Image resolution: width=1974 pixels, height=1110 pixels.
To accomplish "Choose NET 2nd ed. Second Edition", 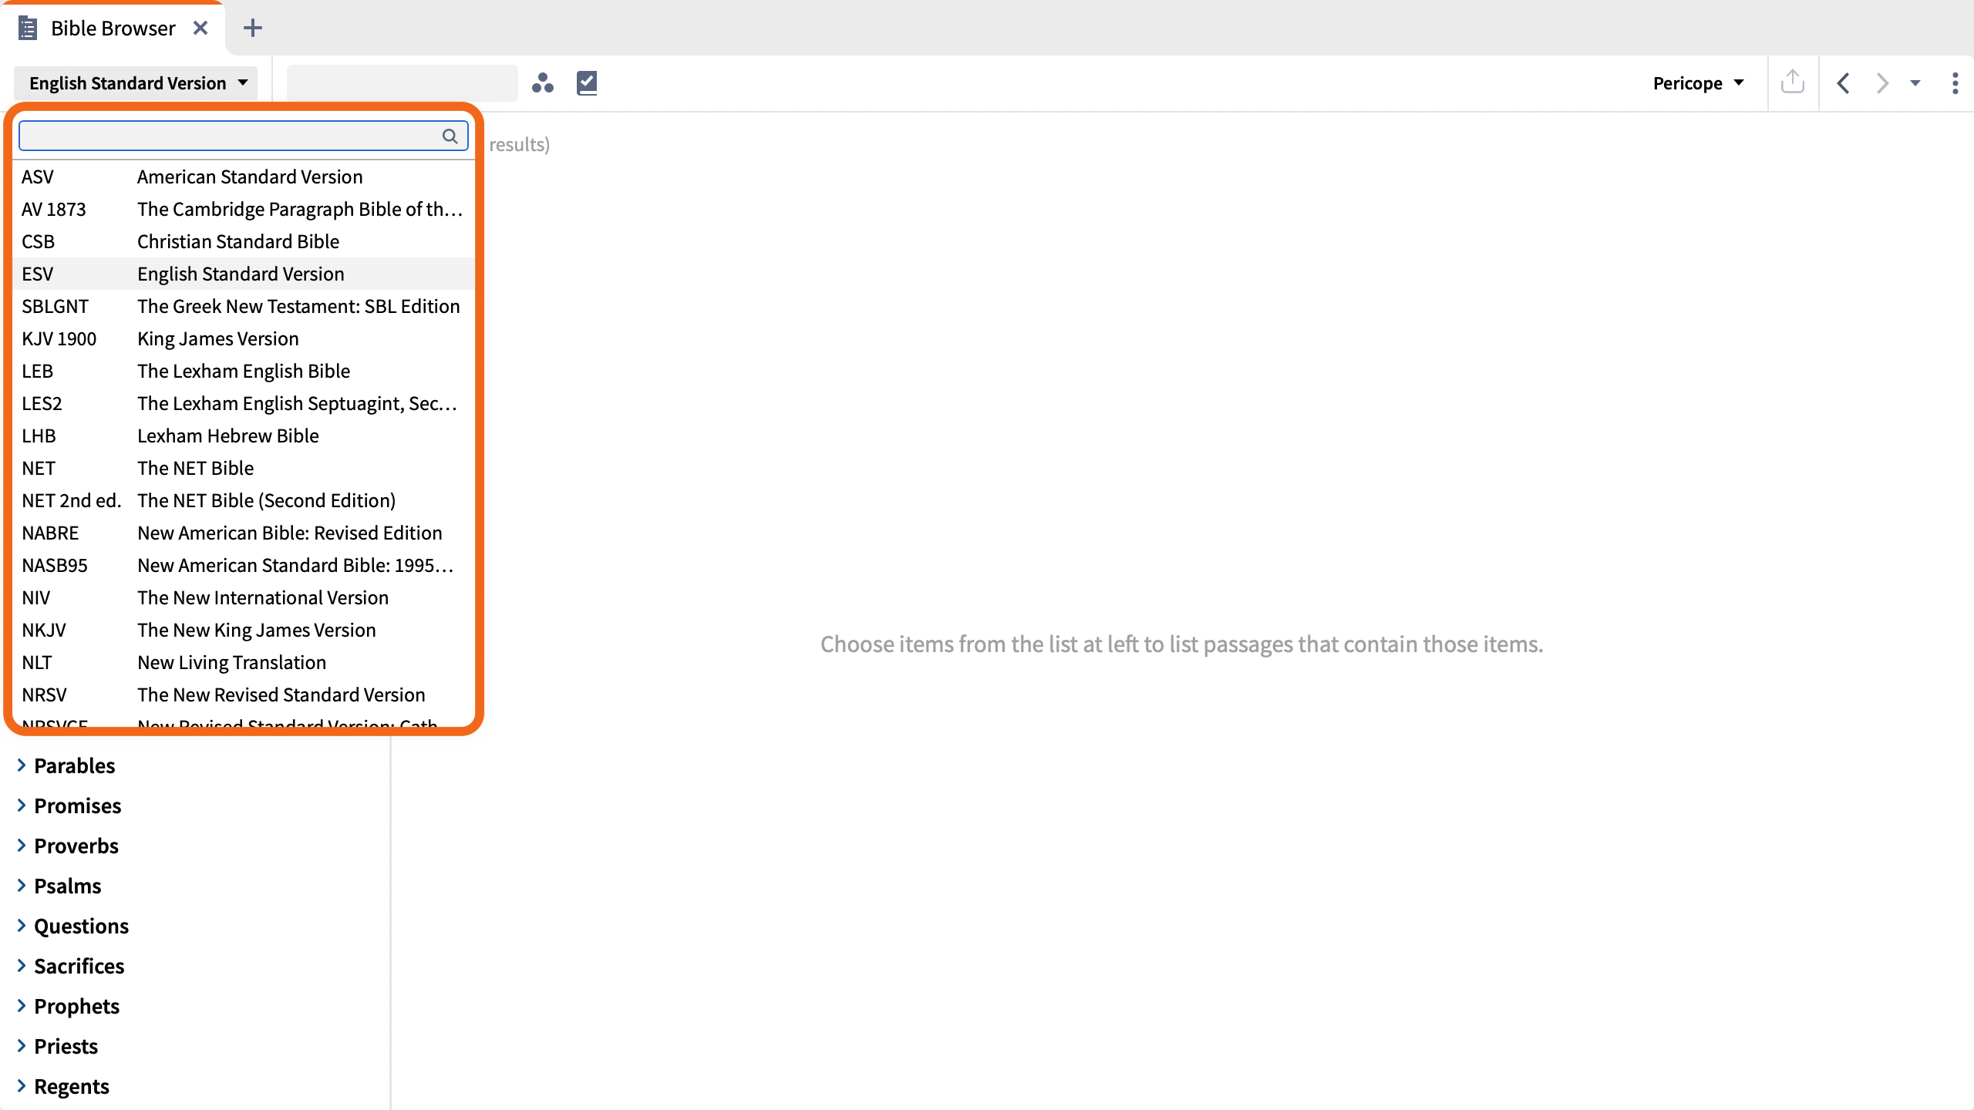I will tap(244, 500).
